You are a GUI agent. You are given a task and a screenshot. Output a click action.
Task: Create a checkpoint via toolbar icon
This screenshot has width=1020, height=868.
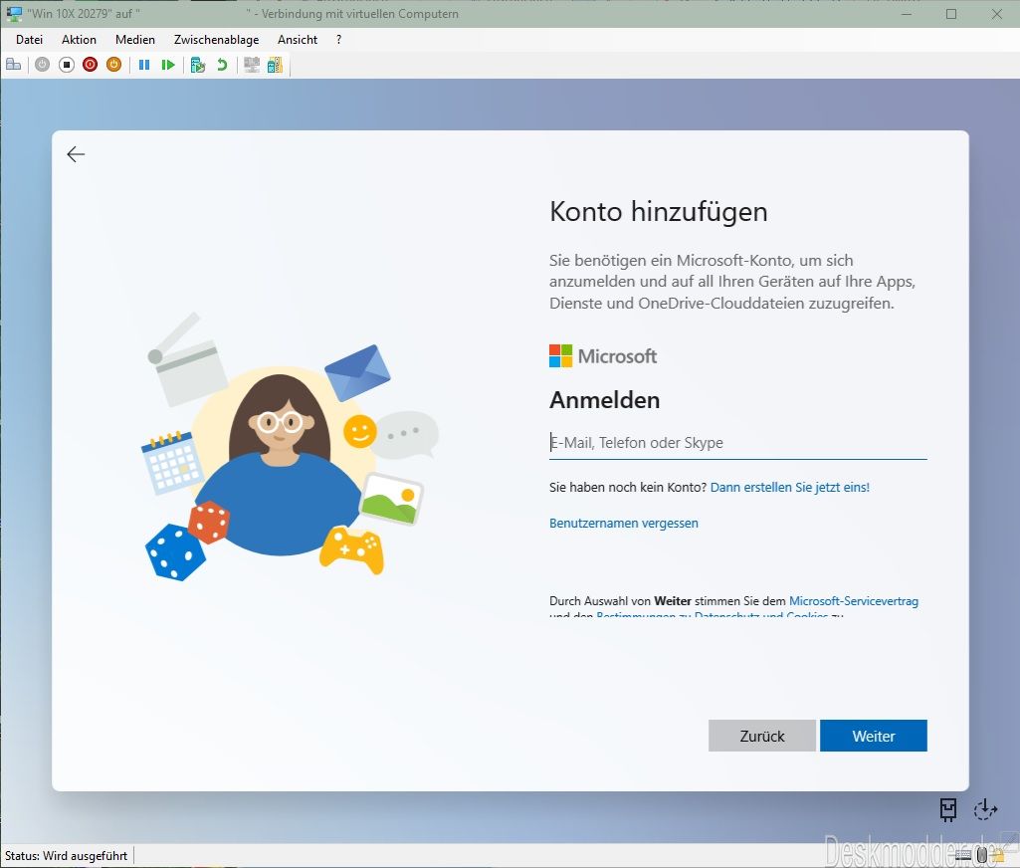coord(198,65)
